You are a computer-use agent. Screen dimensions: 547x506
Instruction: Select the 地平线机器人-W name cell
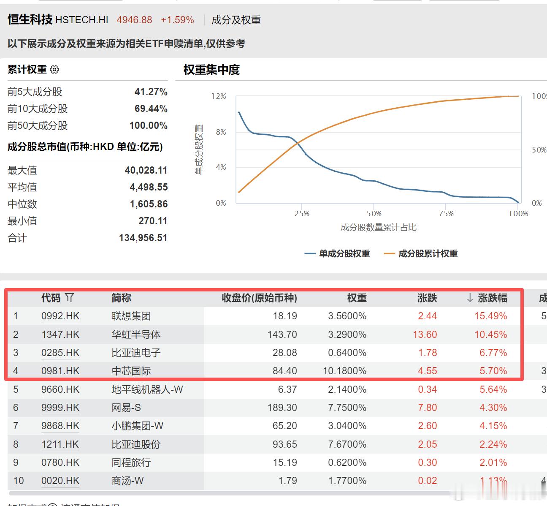[x=147, y=389]
